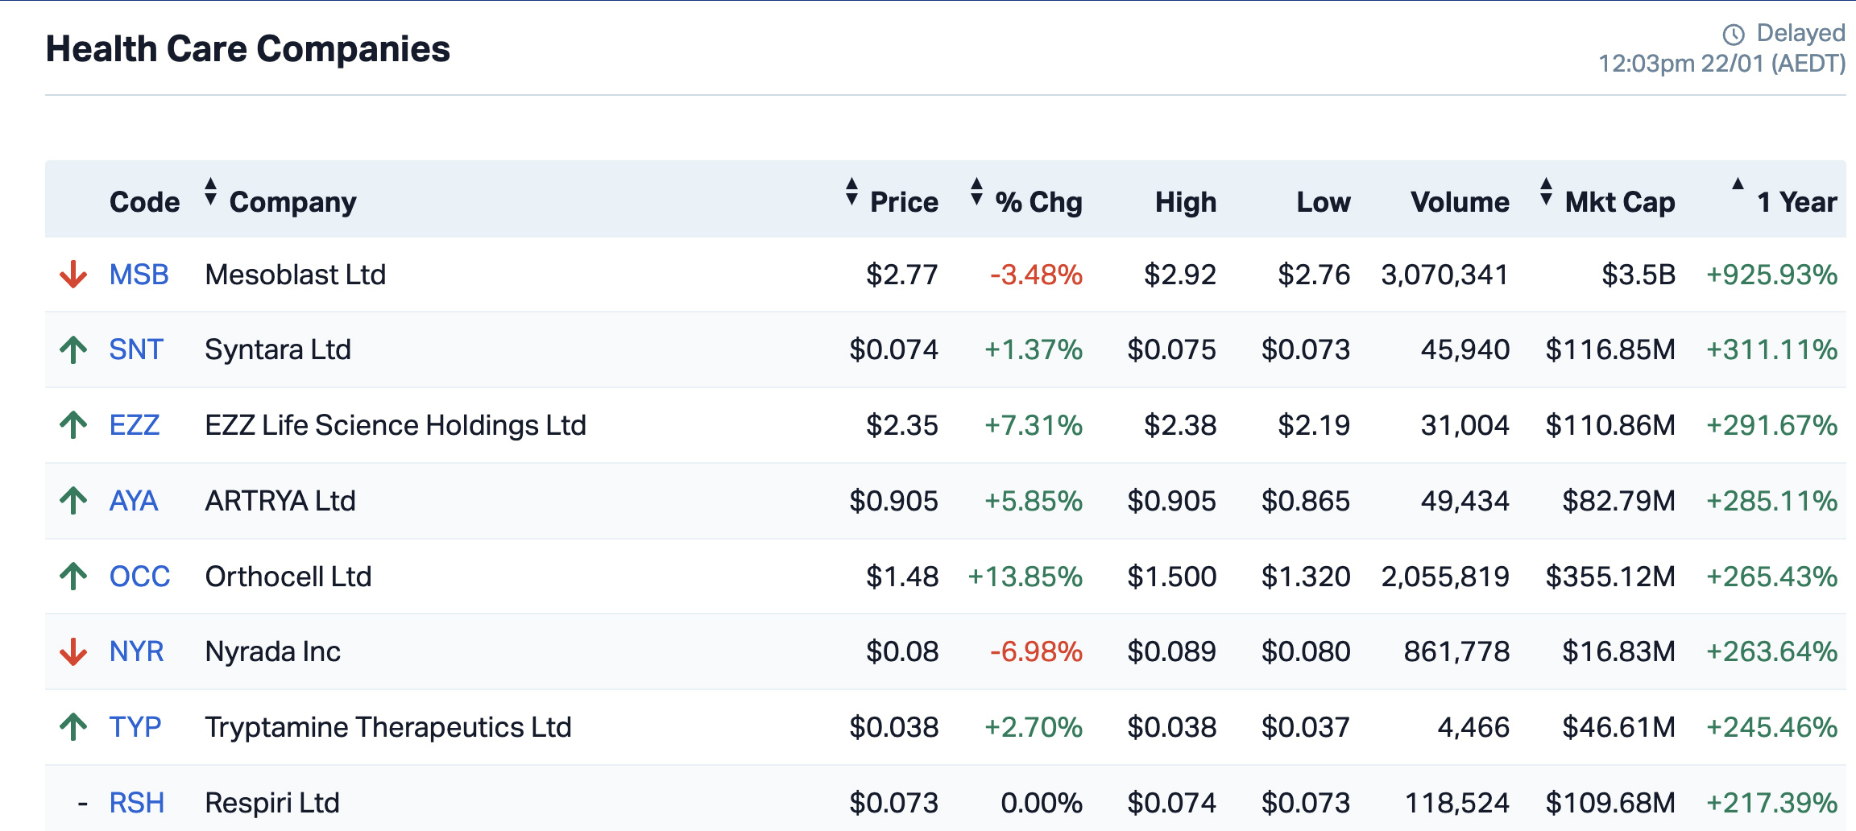Click Respiri's +217.39% one-year return
This screenshot has width=1856, height=831.
coord(1772,803)
